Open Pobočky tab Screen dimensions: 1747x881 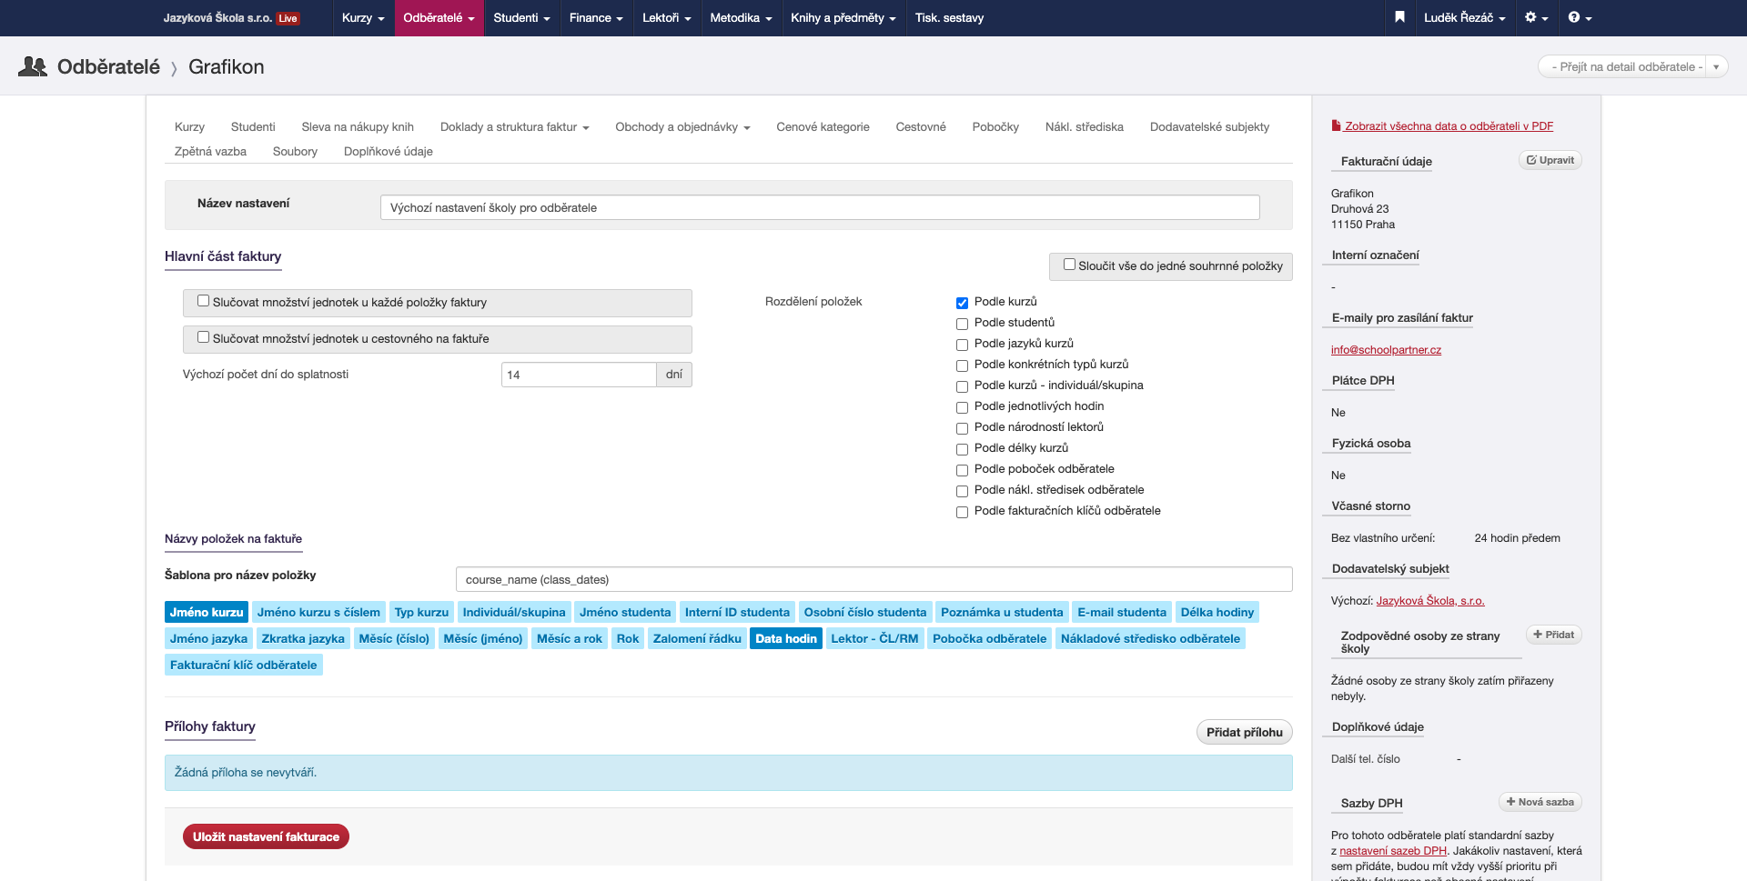[995, 126]
